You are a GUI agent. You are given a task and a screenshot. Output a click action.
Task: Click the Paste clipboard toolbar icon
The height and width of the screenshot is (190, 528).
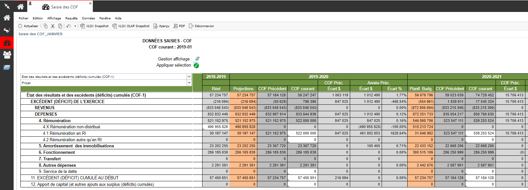60,26
